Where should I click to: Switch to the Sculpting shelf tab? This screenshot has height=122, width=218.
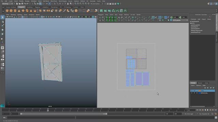[x=30, y=7]
